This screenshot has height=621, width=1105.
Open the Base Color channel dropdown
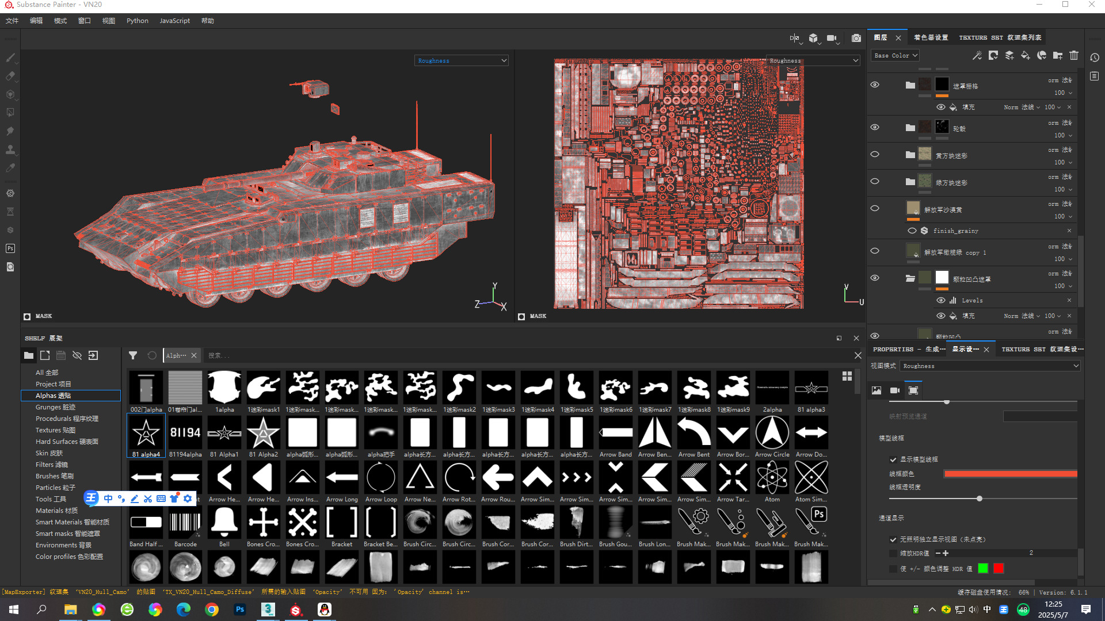[x=895, y=56]
